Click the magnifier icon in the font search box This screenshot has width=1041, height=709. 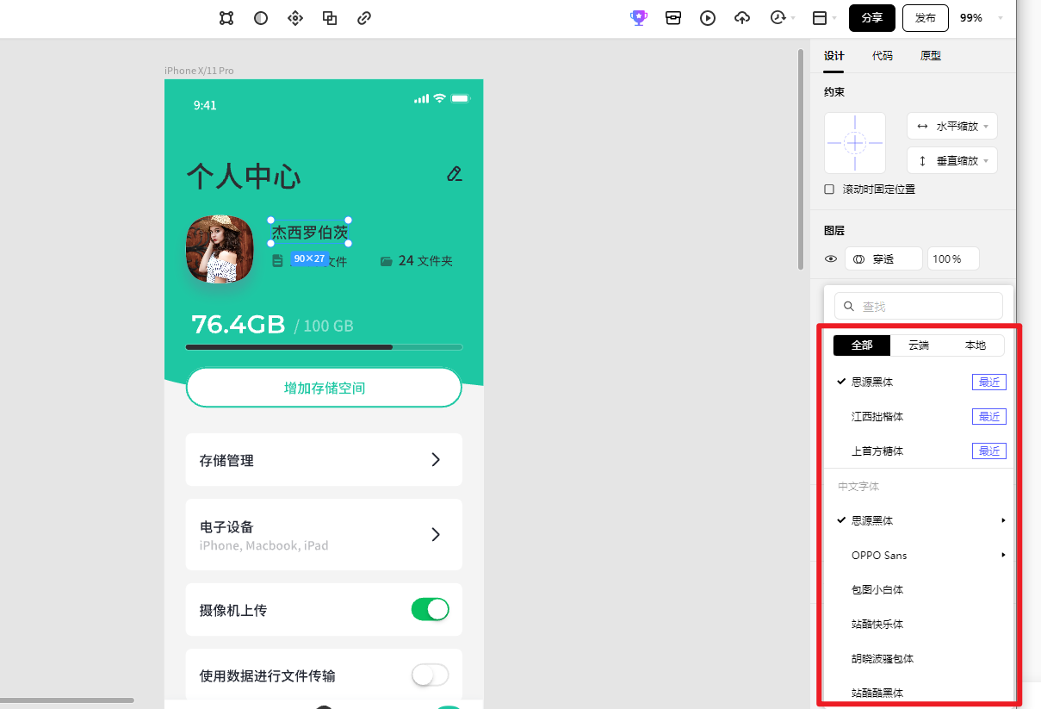pyautogui.click(x=849, y=307)
